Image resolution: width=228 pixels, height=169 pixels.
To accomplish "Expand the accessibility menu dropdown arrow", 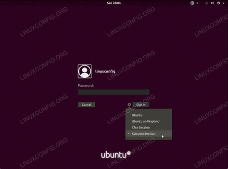I will [197, 3].
